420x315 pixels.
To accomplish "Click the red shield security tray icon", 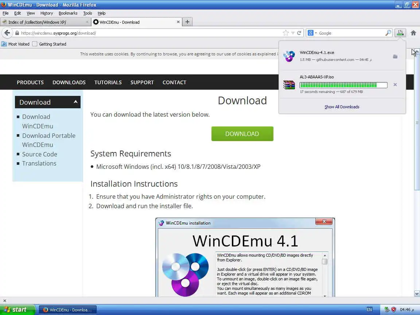I will 393,310.
